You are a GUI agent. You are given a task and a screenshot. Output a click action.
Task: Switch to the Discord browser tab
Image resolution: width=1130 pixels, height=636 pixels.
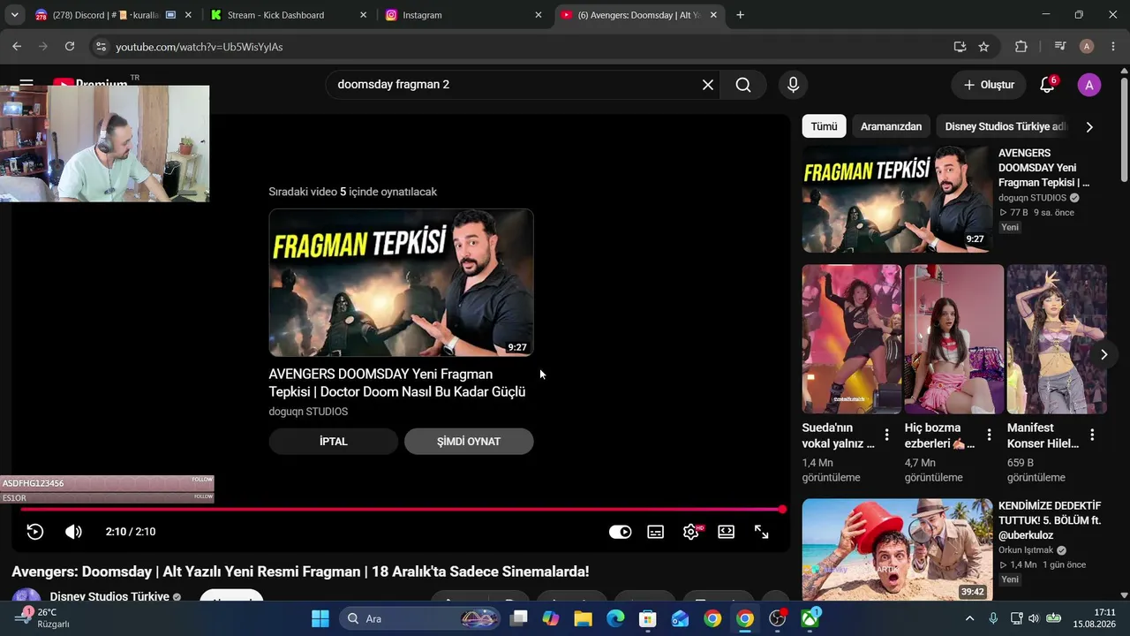112,15
